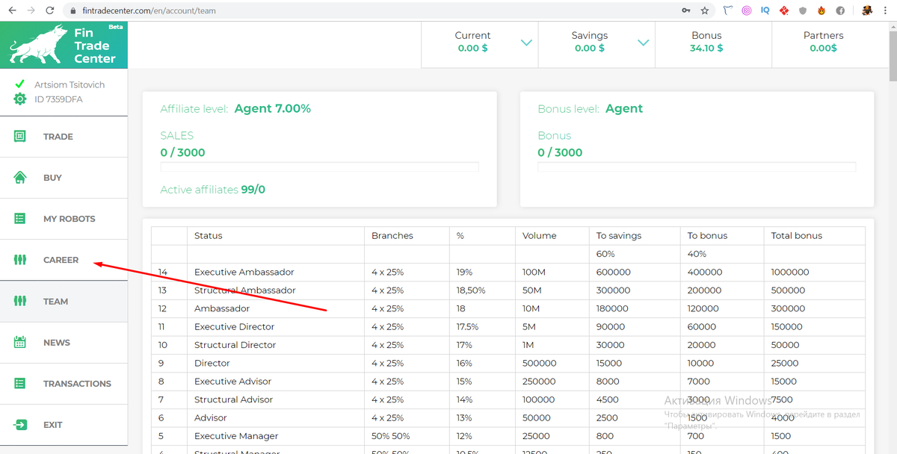Click the "Branches" column header
The width and height of the screenshot is (897, 454).
[407, 235]
